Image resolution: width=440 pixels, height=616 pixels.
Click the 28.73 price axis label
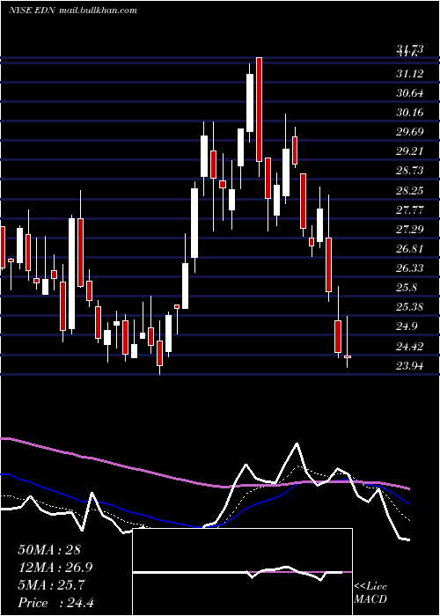pyautogui.click(x=410, y=171)
